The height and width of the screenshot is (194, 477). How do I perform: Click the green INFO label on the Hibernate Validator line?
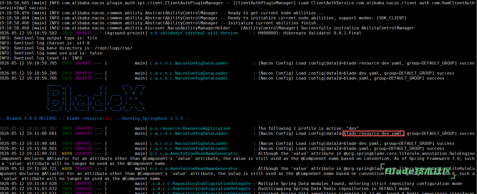point(67,33)
